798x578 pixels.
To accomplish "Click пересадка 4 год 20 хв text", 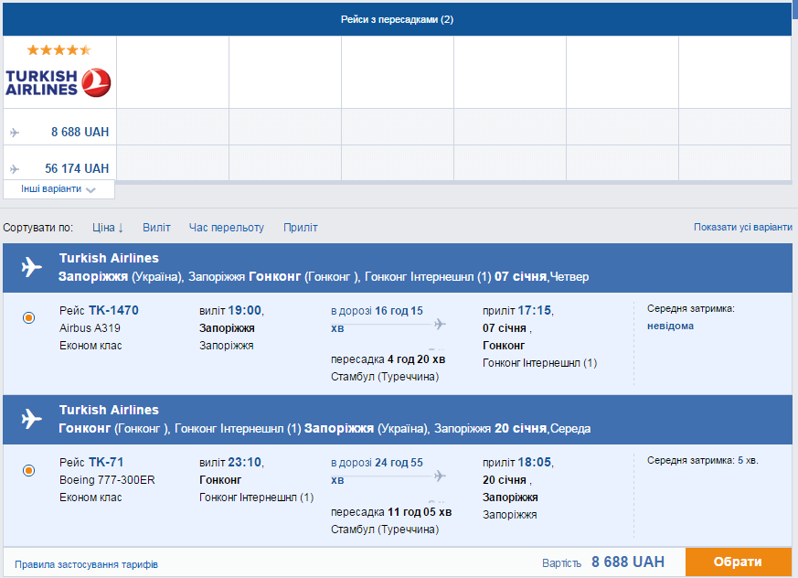I will (388, 359).
